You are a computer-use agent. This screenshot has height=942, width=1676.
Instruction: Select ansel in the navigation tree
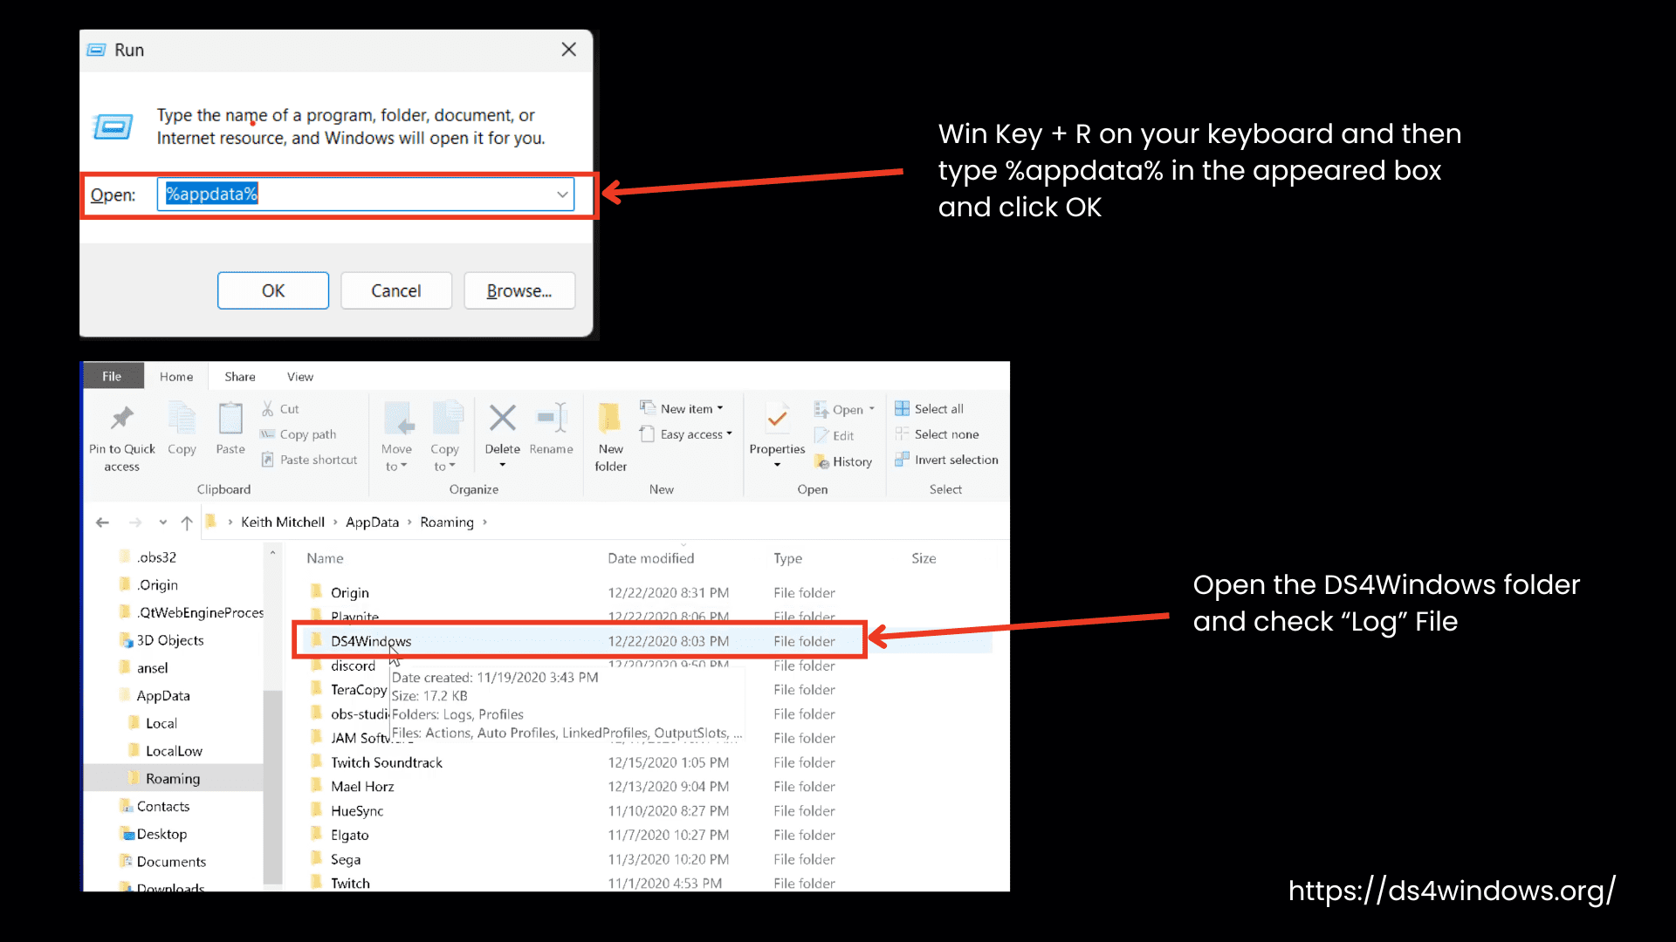point(152,668)
